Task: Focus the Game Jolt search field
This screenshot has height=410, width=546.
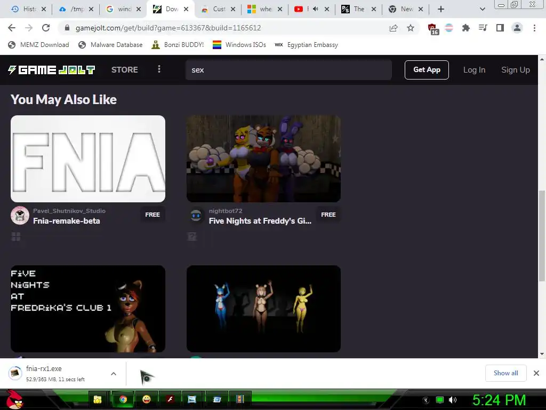Action: [x=288, y=70]
